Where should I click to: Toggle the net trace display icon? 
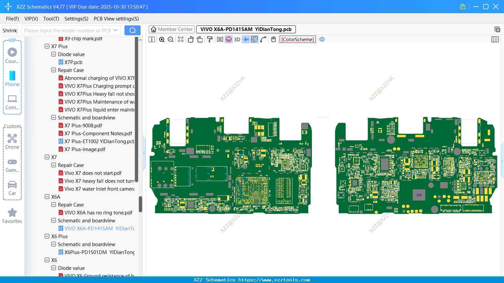(x=254, y=40)
